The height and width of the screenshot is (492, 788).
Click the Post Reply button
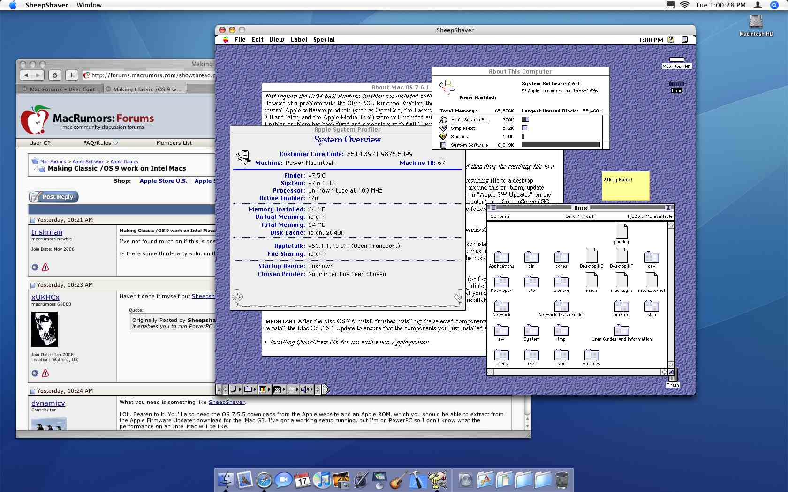point(53,197)
